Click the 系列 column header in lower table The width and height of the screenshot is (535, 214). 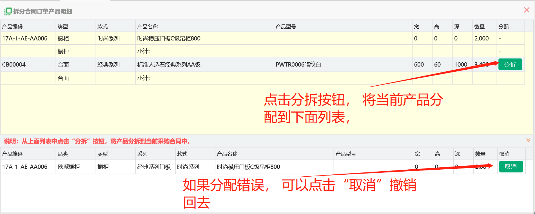142,154
